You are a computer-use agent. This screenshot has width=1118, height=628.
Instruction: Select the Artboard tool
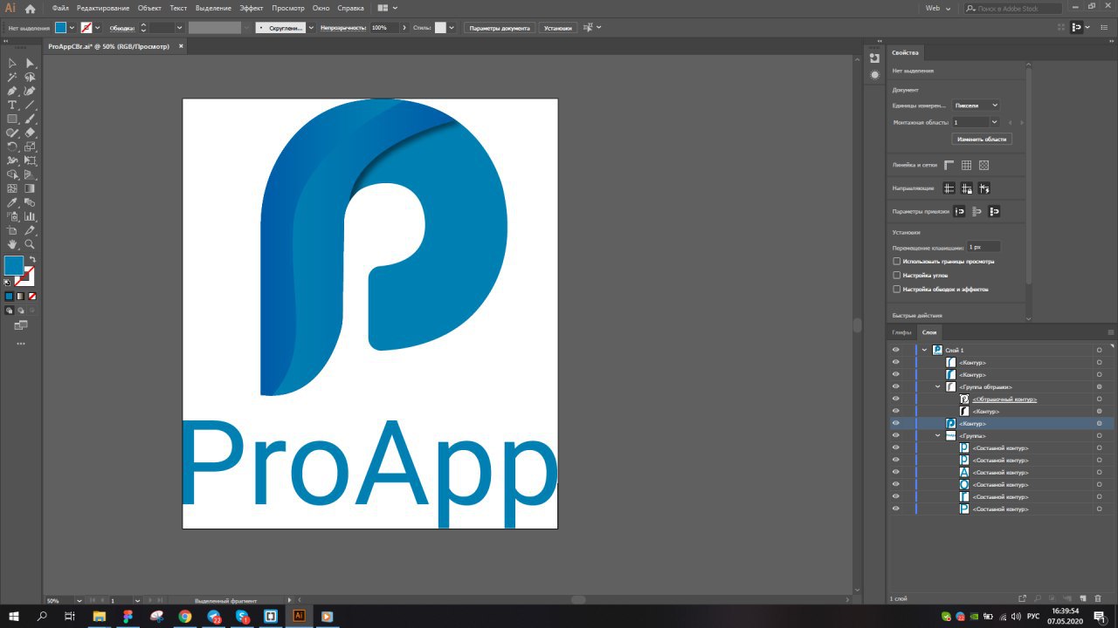coord(12,230)
